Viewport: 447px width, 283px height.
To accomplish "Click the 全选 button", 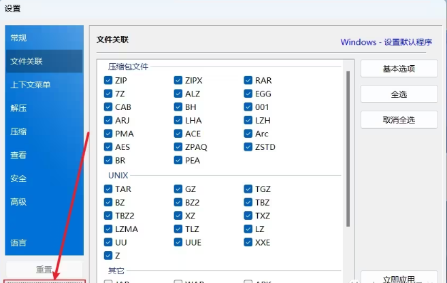I will click(x=399, y=94).
